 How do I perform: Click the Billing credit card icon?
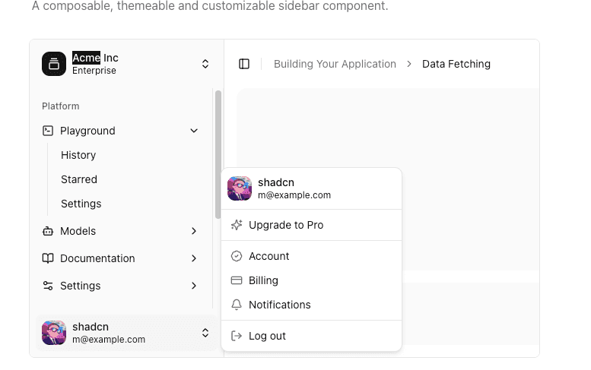[237, 280]
